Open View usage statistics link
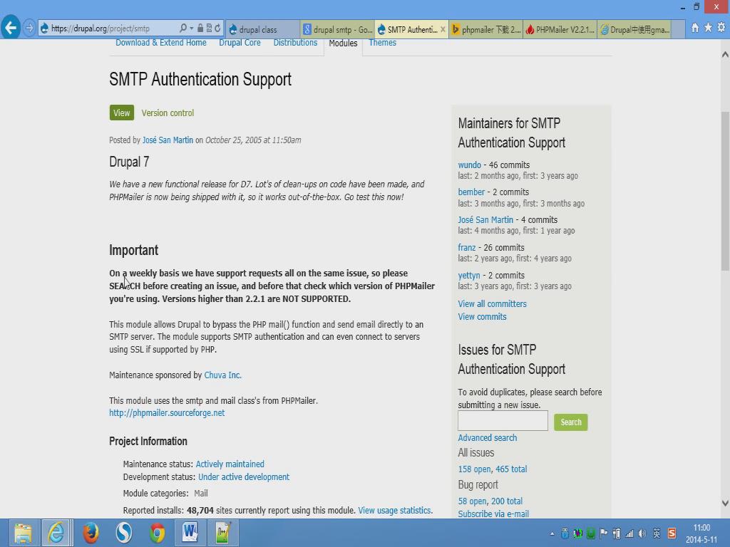730x547 pixels. pyautogui.click(x=395, y=511)
